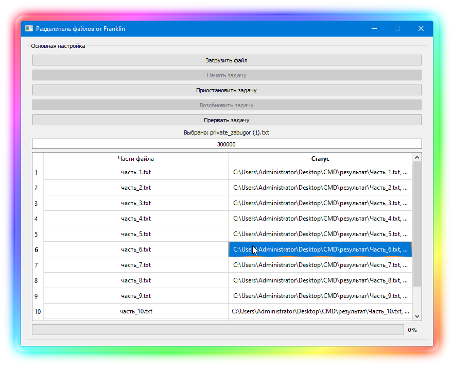Viewport: 454px width, 367px height.
Task: Select cell часть_8.txt
Action: (136, 280)
